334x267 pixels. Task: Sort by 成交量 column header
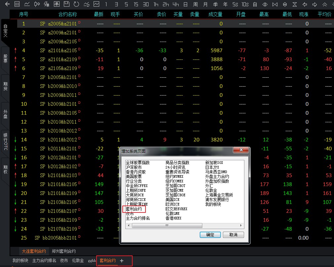tap(215, 15)
